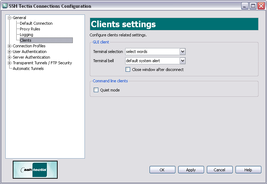Viewport: 267px width, 184px height.
Task: Maximize the Connections Configuration window
Action: [x=253, y=6]
